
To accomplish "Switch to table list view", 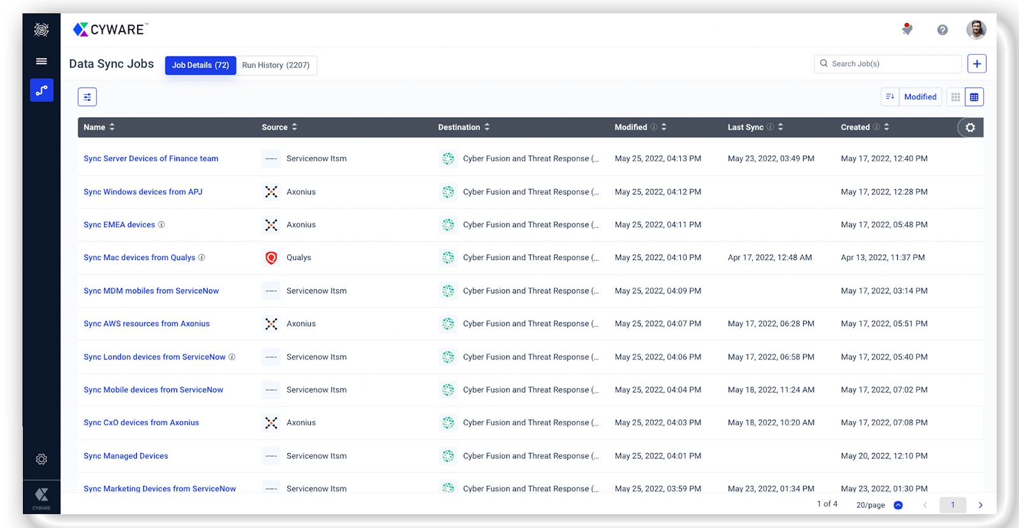I will tap(974, 97).
